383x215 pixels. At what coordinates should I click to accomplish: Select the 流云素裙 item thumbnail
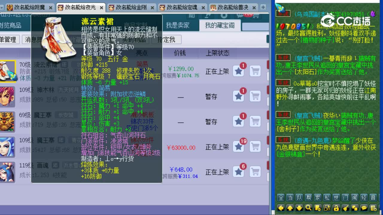[x=8, y=71]
